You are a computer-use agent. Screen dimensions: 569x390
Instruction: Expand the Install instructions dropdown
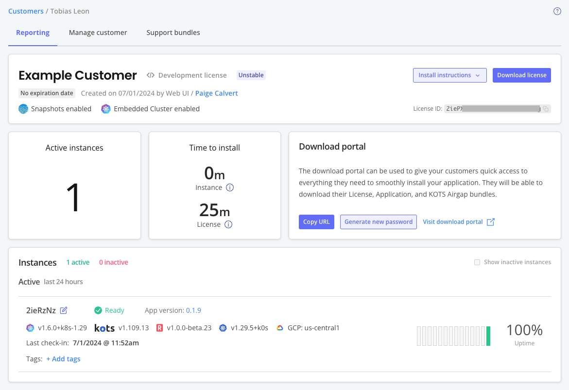[x=449, y=75]
